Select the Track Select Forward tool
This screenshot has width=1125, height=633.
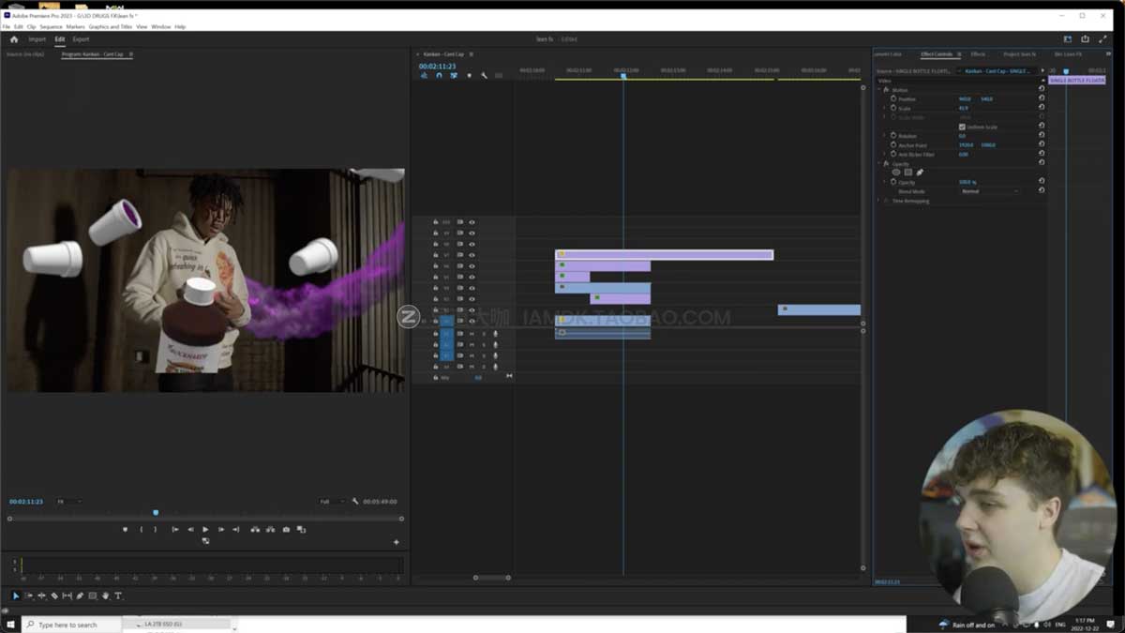pos(29,595)
